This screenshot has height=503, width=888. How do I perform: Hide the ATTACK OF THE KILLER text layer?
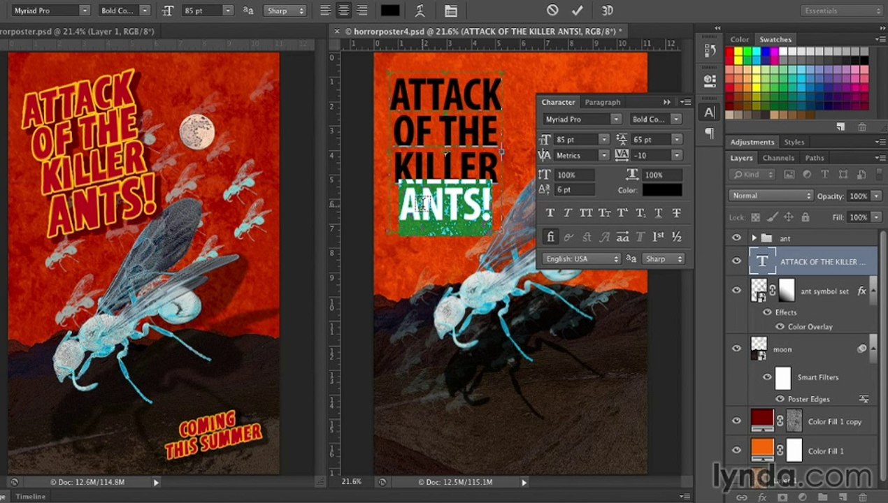(x=736, y=261)
